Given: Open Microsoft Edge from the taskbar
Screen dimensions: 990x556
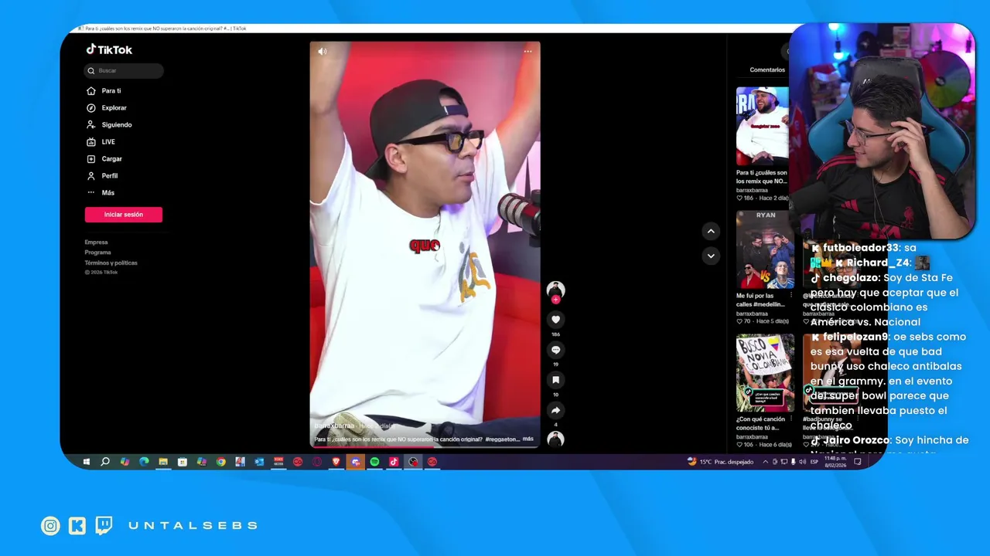Looking at the screenshot, I should click(144, 462).
